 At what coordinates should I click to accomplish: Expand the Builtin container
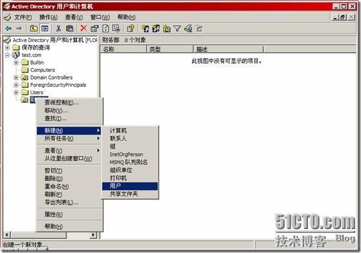[16, 63]
